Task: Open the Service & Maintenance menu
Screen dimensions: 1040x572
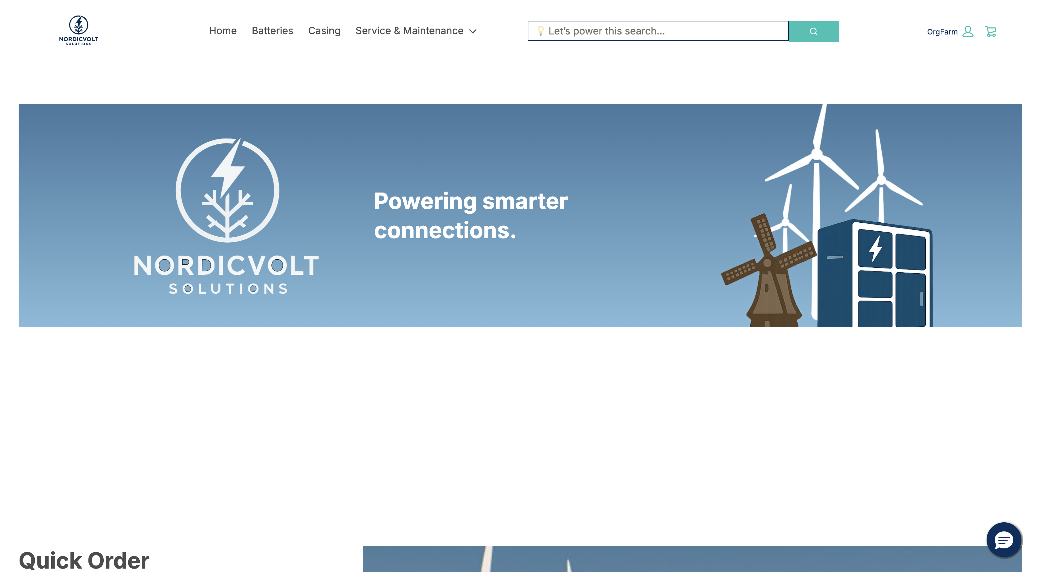Action: coord(409,31)
